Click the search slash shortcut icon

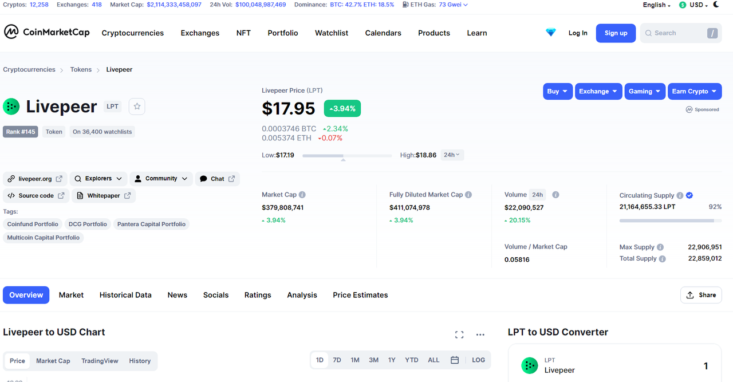(712, 33)
